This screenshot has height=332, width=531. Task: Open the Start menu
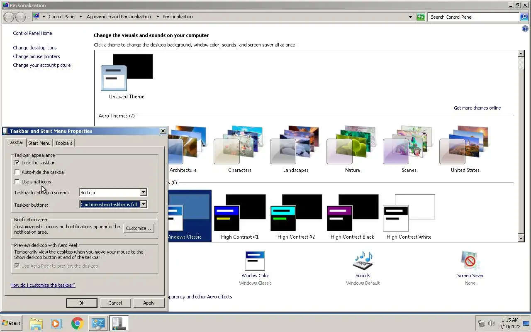12,323
